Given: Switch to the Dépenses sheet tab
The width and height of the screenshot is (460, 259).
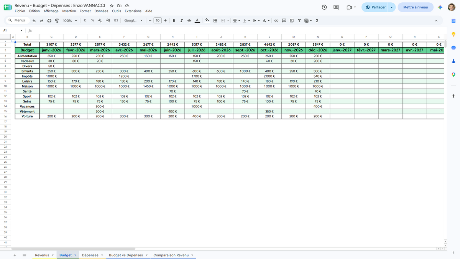Looking at the screenshot, I should [x=93, y=255].
